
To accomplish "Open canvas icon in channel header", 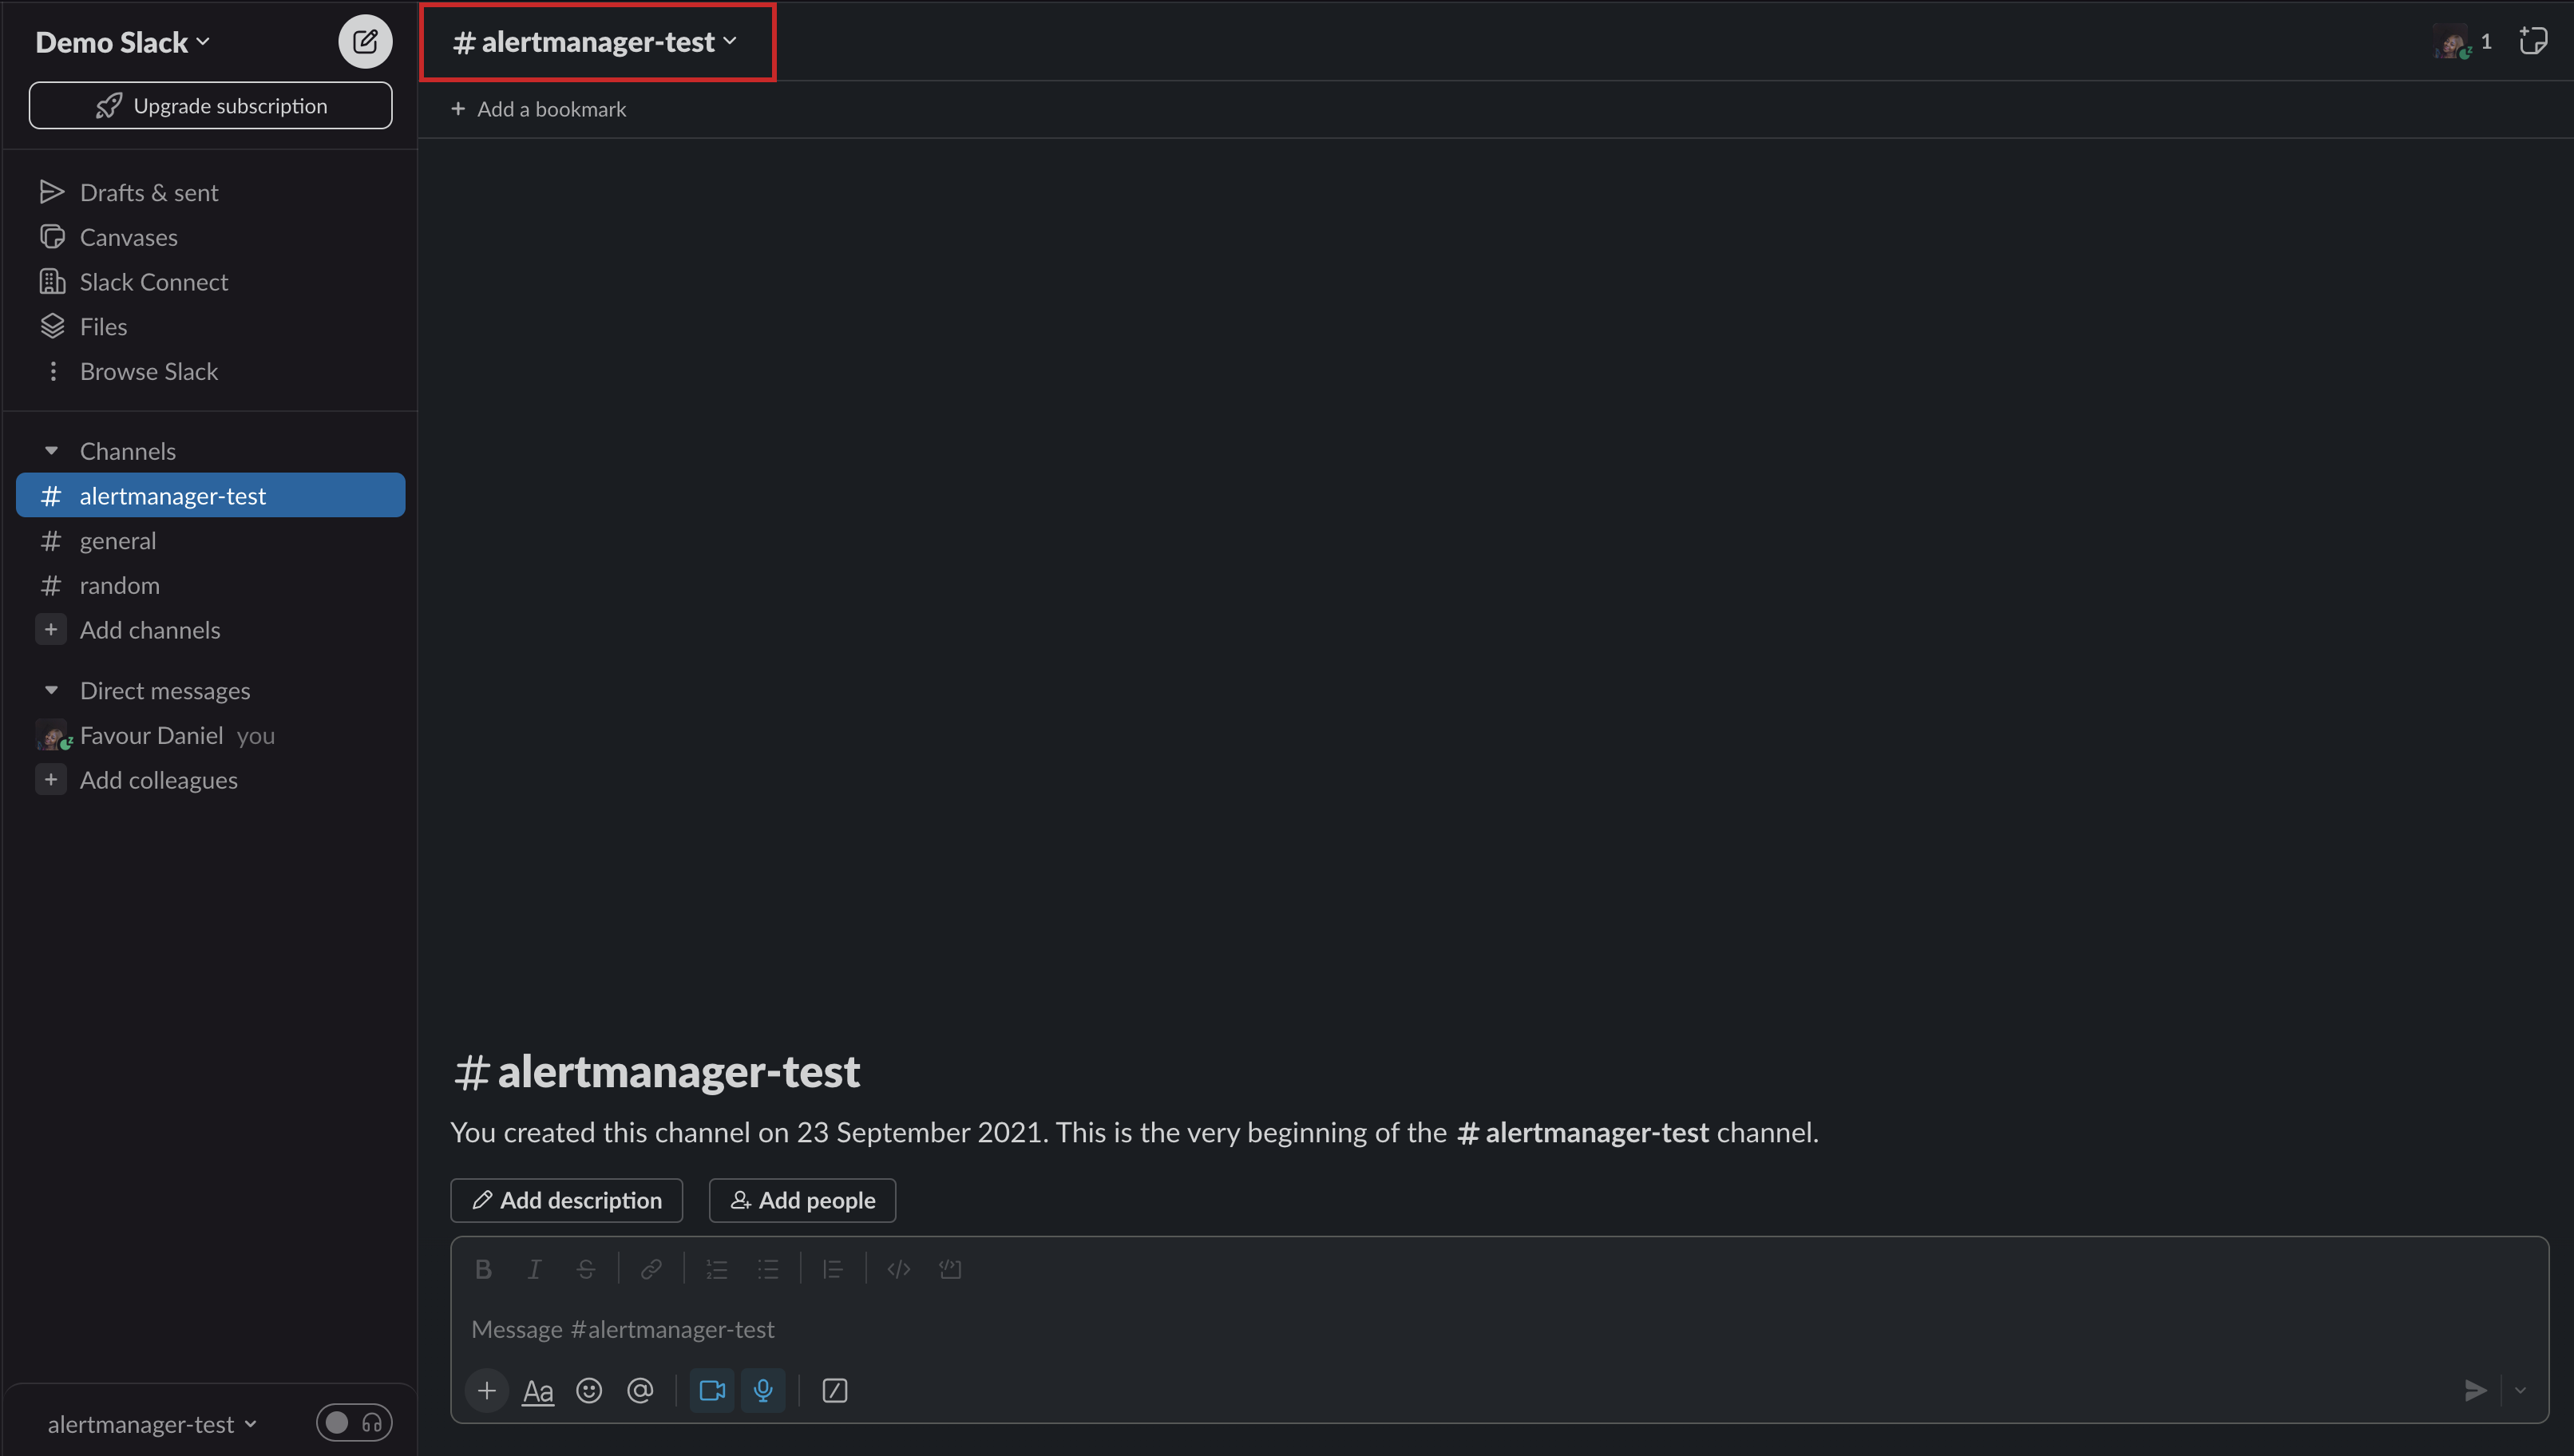I will click(x=2533, y=41).
